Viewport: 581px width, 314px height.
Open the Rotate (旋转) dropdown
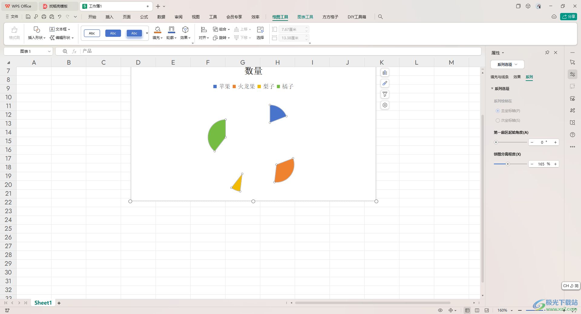point(221,38)
